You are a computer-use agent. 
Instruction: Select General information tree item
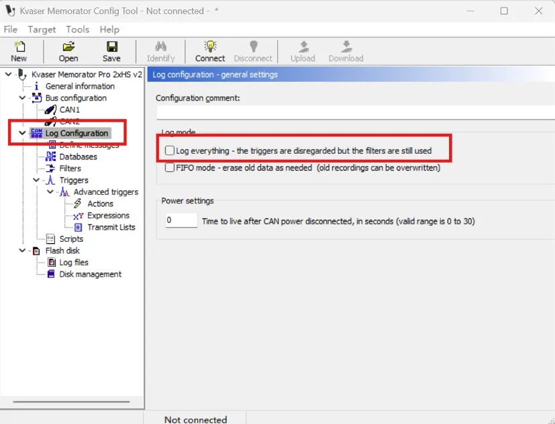point(80,86)
